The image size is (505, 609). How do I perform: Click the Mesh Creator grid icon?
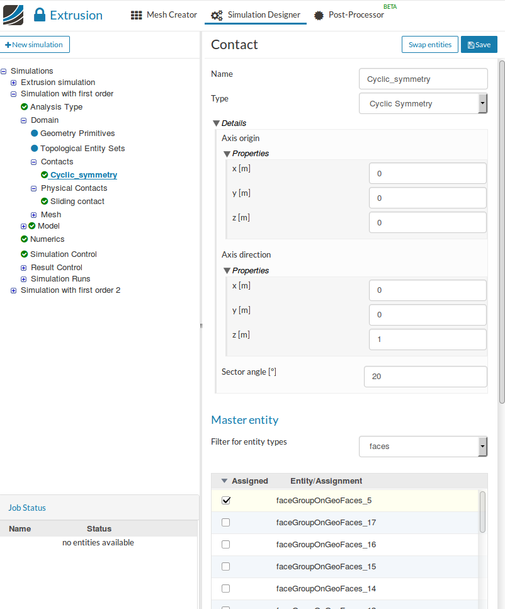[136, 15]
